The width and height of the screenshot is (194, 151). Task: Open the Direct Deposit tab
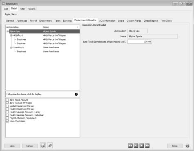pyautogui.click(x=151, y=21)
